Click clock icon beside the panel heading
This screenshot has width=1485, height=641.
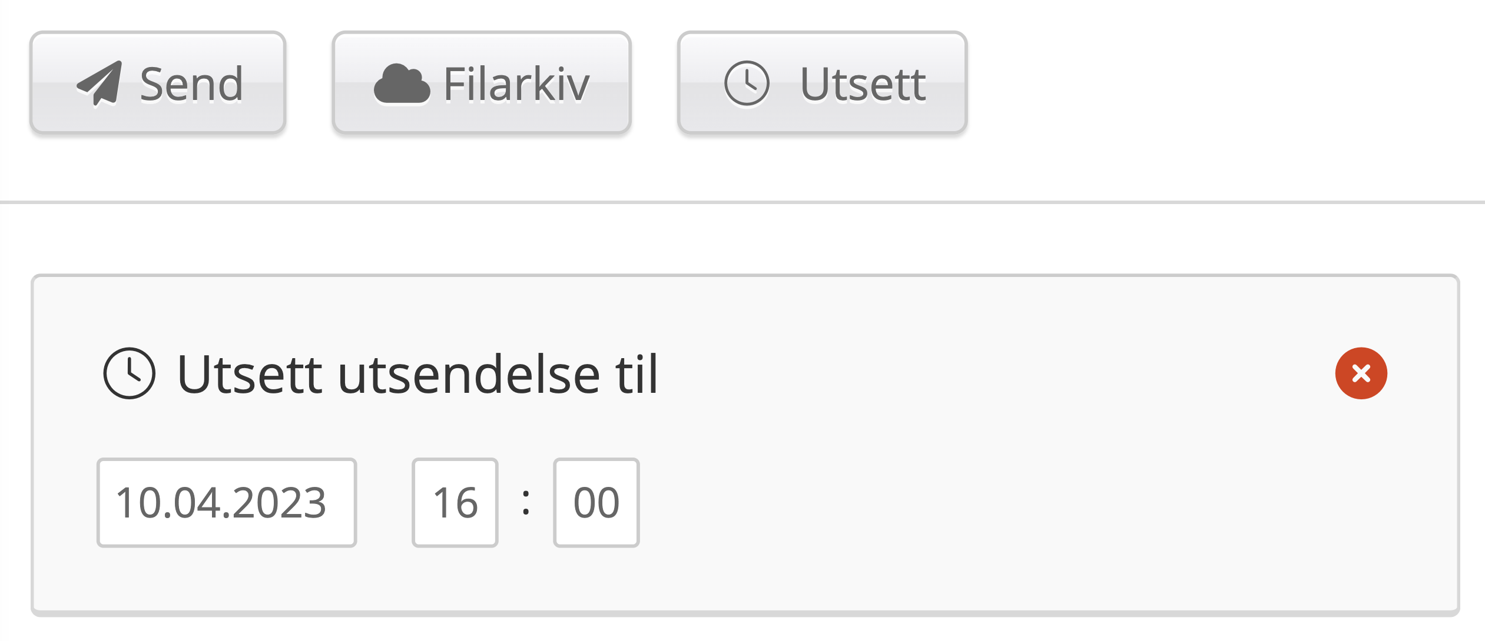pos(129,373)
